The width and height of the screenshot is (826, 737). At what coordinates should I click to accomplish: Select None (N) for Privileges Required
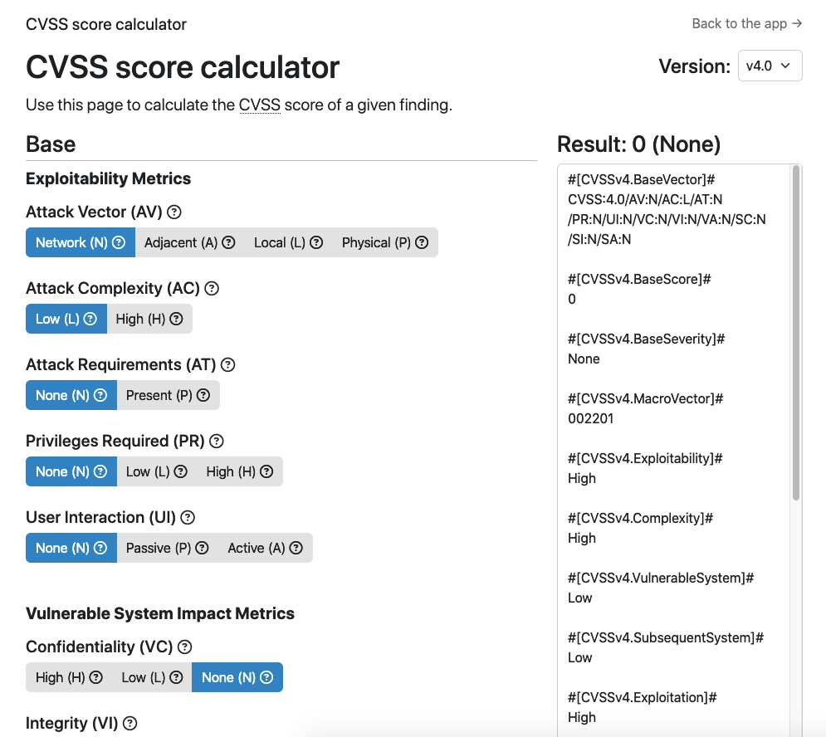coord(71,471)
